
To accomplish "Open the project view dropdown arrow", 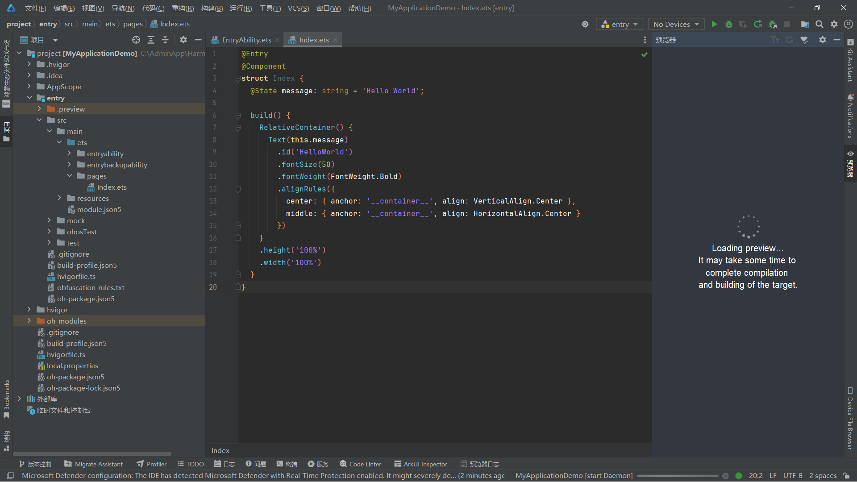I will coord(55,40).
